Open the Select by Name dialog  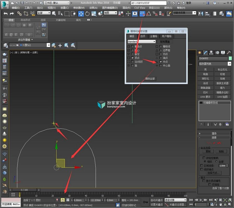tap(60, 14)
